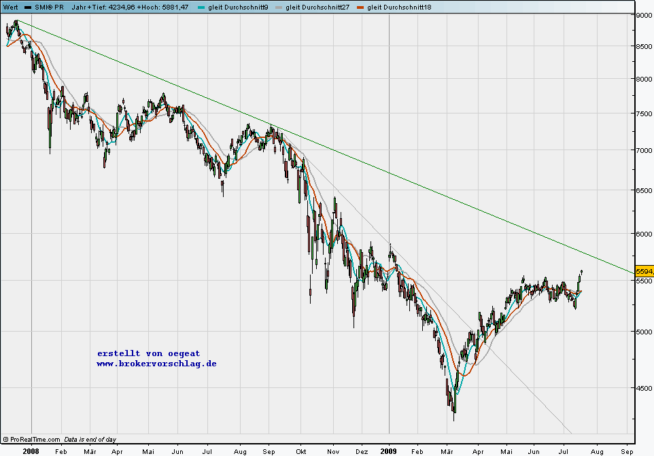Click the ProRealTime.com copyright link
Image resolution: width=654 pixels, height=456 pixels.
coord(32,439)
